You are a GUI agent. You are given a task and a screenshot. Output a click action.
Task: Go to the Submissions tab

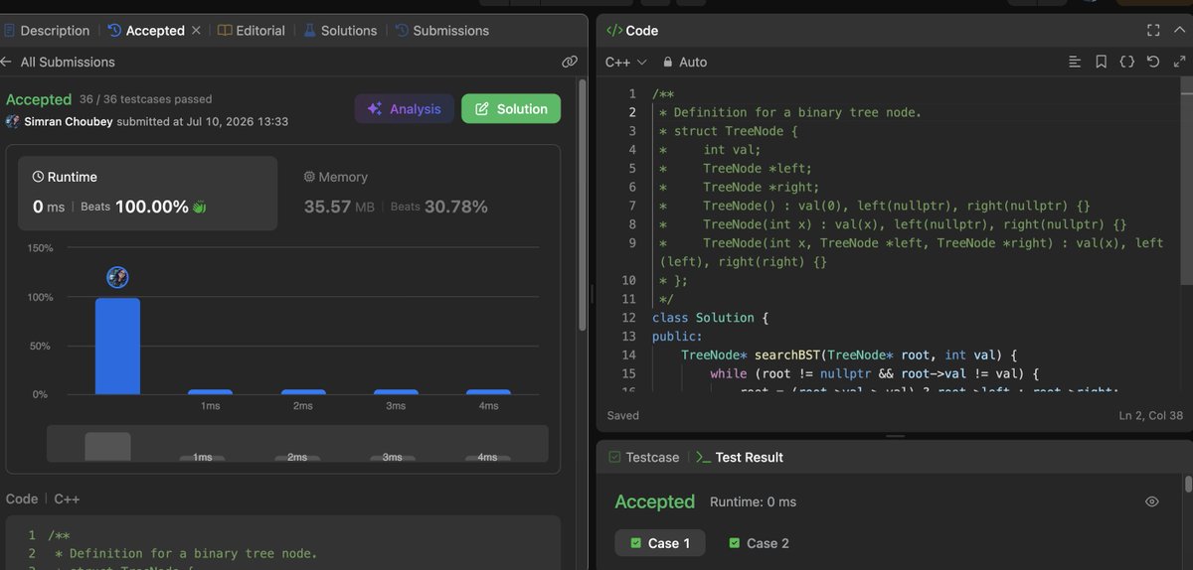(442, 31)
